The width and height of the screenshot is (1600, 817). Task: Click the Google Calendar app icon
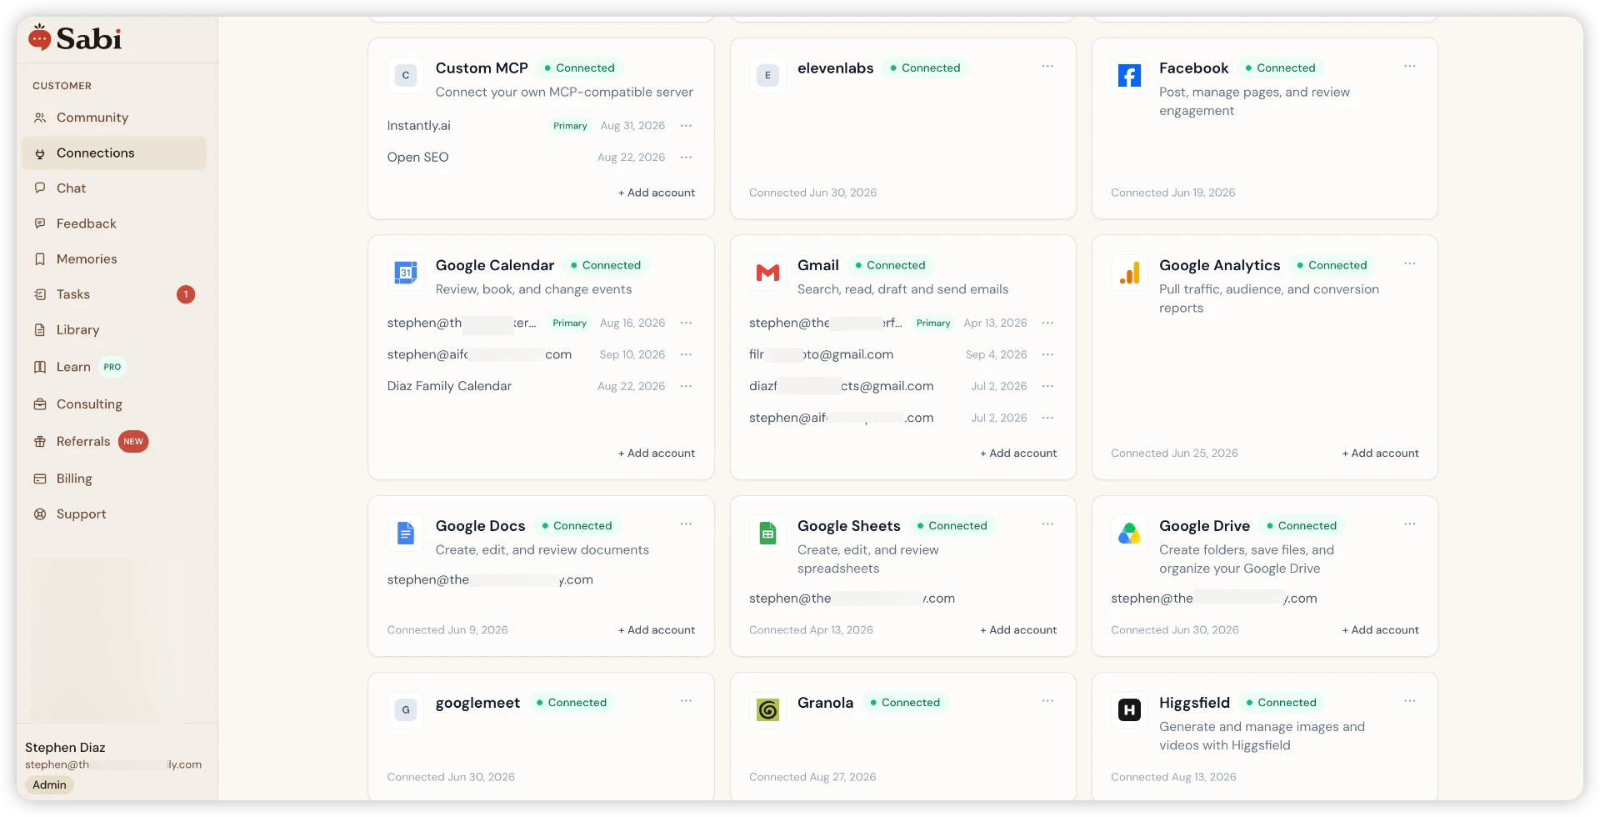pos(406,273)
